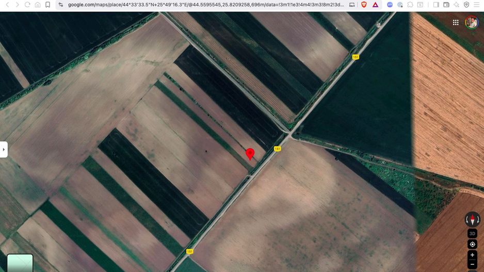The height and width of the screenshot is (272, 484).
Task: Open Brave Rewards triangle icon
Action: click(375, 5)
